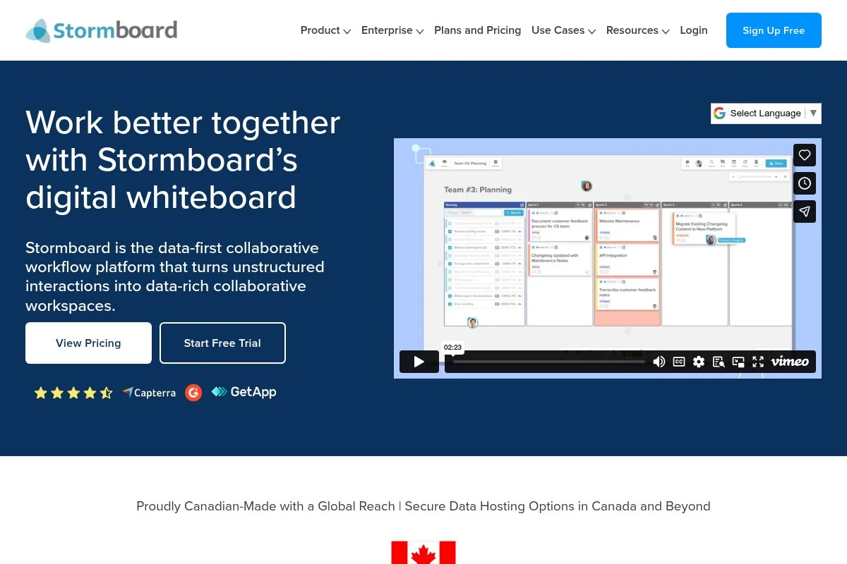Click the 'data-first collaborative' description paragraph

[x=175, y=276]
